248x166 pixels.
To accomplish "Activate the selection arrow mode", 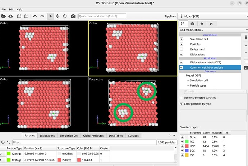I will tap(50, 16).
